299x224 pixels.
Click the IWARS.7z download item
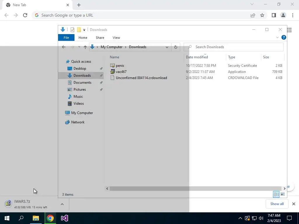30,204
